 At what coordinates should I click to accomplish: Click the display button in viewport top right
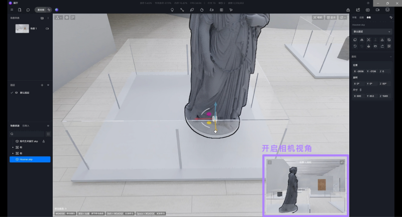331,18
